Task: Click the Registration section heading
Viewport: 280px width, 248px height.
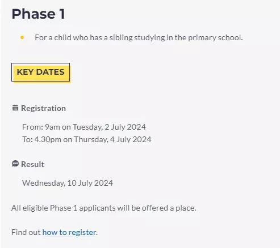Action: tap(43, 108)
